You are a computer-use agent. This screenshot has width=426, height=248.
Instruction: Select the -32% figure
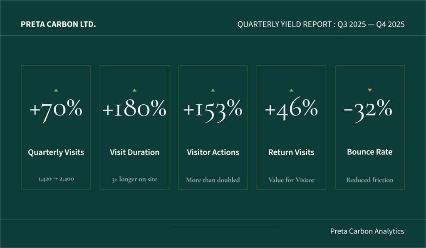click(368, 110)
